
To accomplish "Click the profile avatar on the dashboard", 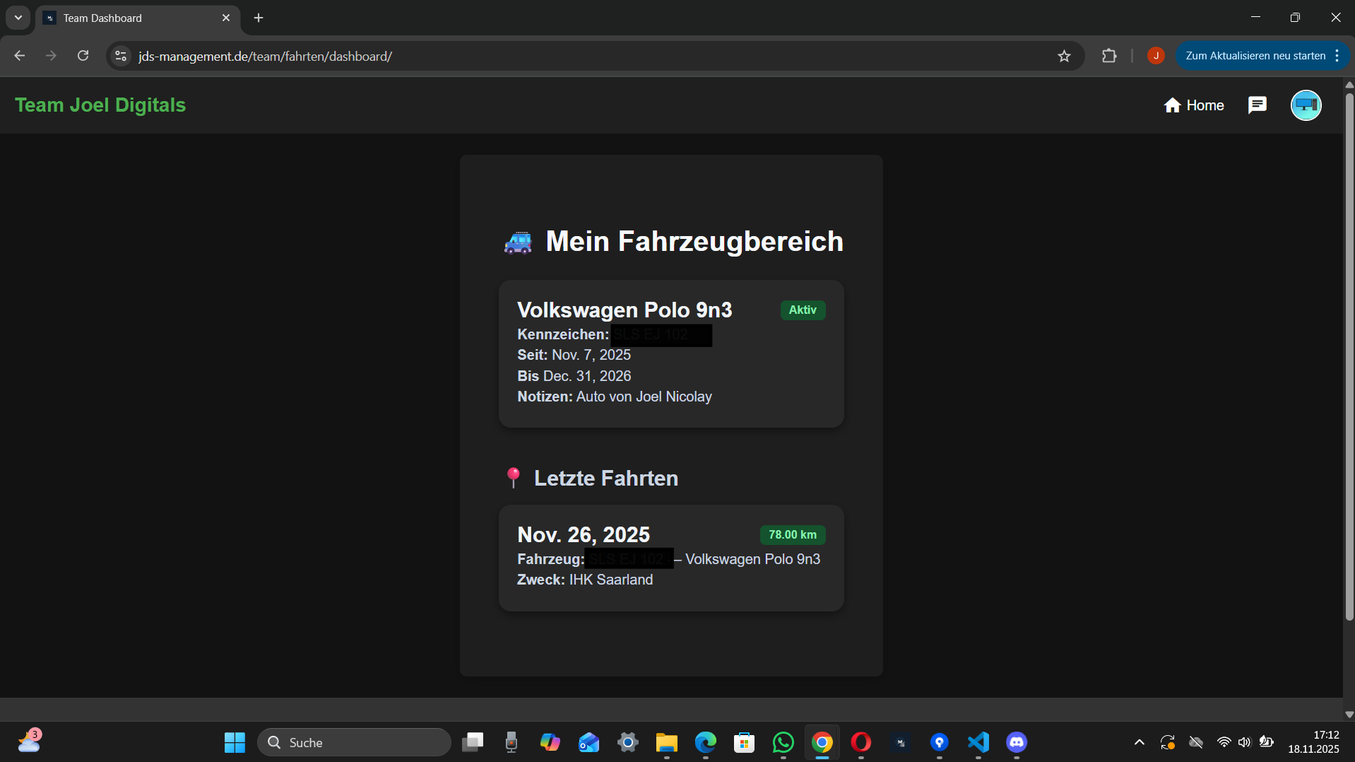I will [1305, 105].
